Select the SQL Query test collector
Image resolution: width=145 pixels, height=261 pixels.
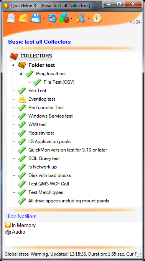[44, 158]
